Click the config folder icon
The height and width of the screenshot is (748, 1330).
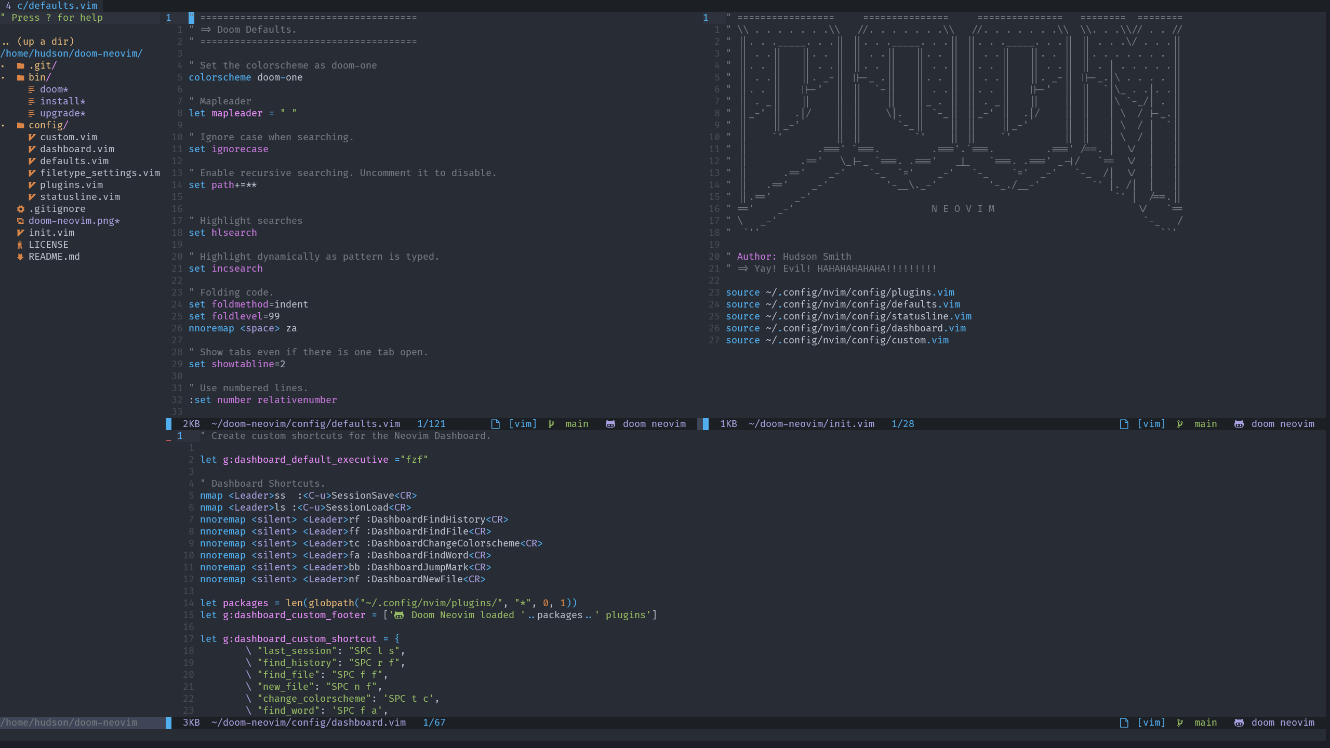[21, 125]
